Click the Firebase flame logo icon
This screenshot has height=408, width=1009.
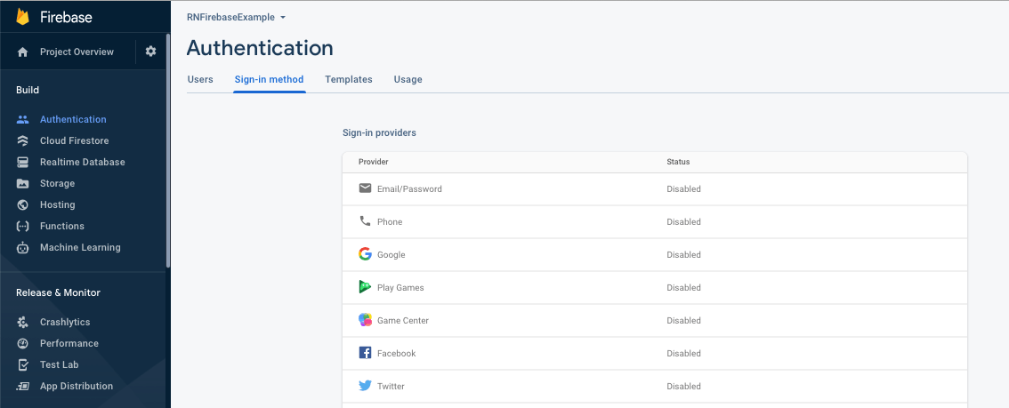(23, 17)
